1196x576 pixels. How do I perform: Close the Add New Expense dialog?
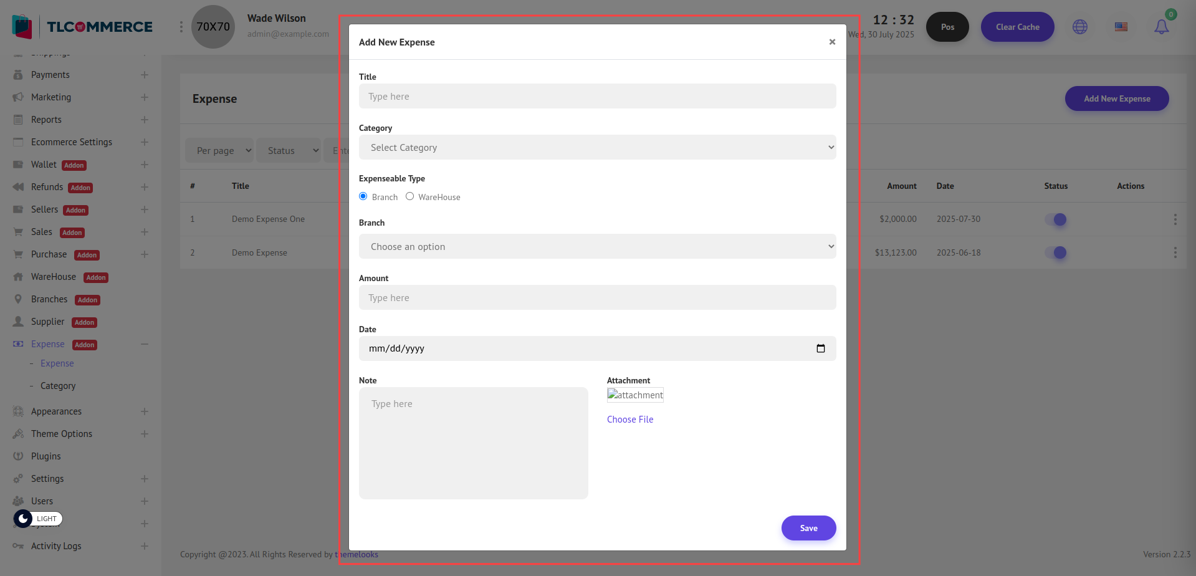click(x=832, y=42)
